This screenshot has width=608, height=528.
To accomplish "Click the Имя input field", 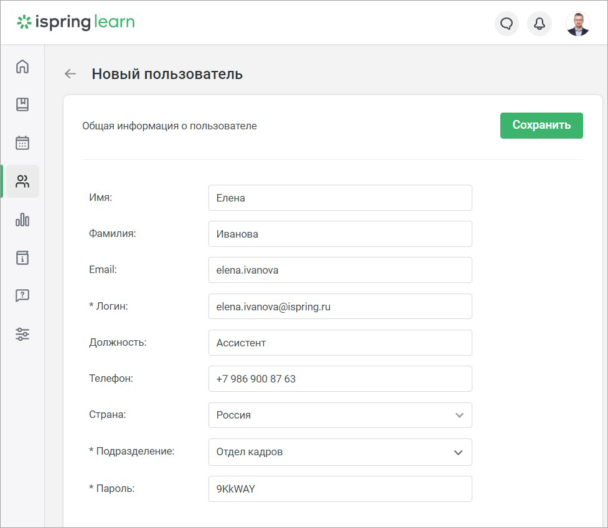I will (x=340, y=198).
